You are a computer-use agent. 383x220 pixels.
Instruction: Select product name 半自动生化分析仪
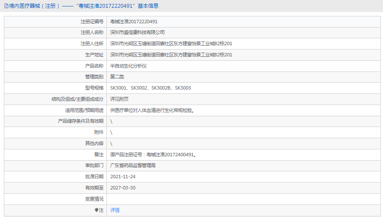[128, 66]
